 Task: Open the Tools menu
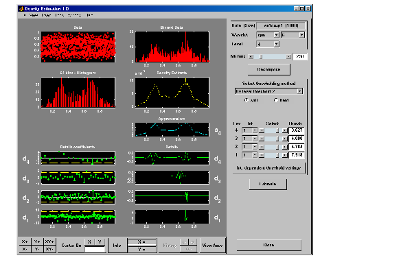point(59,15)
